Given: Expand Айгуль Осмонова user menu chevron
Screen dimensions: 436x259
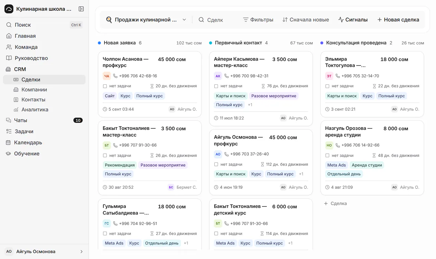Looking at the screenshot, I should [x=82, y=252].
